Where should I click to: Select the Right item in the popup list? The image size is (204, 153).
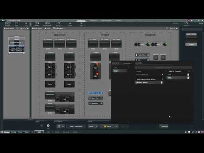click(x=120, y=71)
